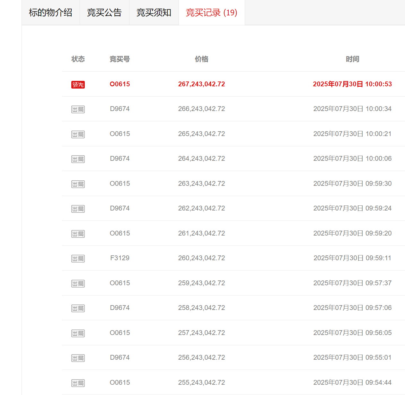The height and width of the screenshot is (395, 405).
Task: Click bidder D9674 in the 10:00:06 row
Action: coord(120,159)
